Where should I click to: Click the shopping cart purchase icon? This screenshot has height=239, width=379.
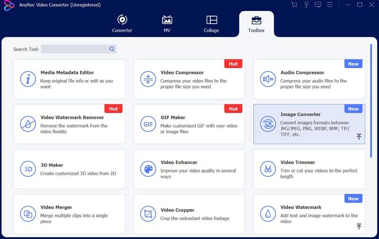[294, 5]
